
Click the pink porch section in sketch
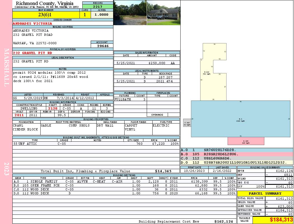[246, 141]
